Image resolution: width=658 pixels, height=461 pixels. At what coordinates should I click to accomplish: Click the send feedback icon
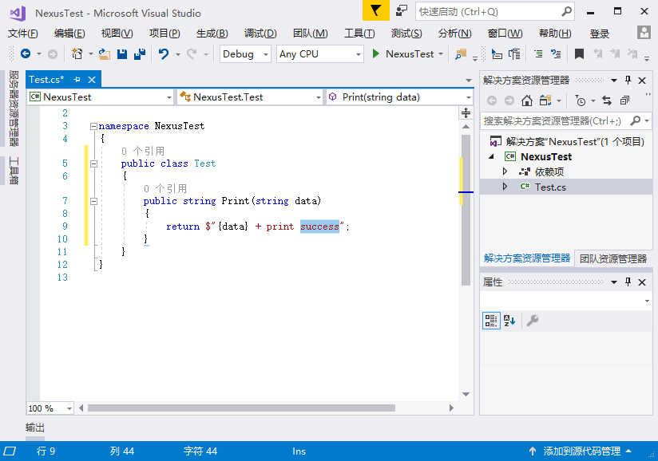[x=402, y=10]
